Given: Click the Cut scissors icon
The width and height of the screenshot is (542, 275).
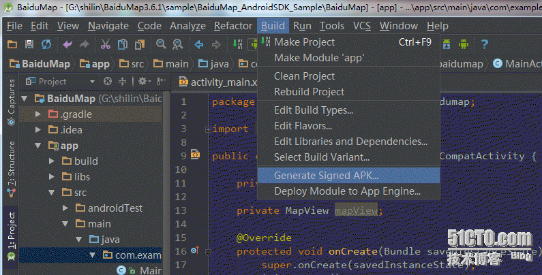Looking at the screenshot, I should 106,44.
